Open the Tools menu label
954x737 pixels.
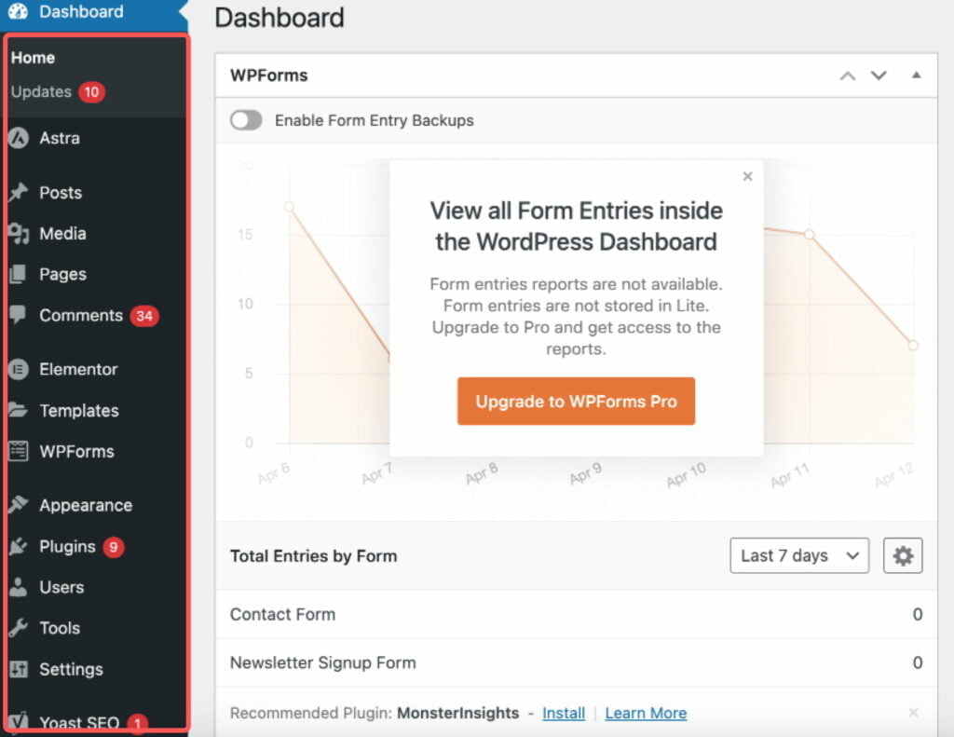(60, 628)
